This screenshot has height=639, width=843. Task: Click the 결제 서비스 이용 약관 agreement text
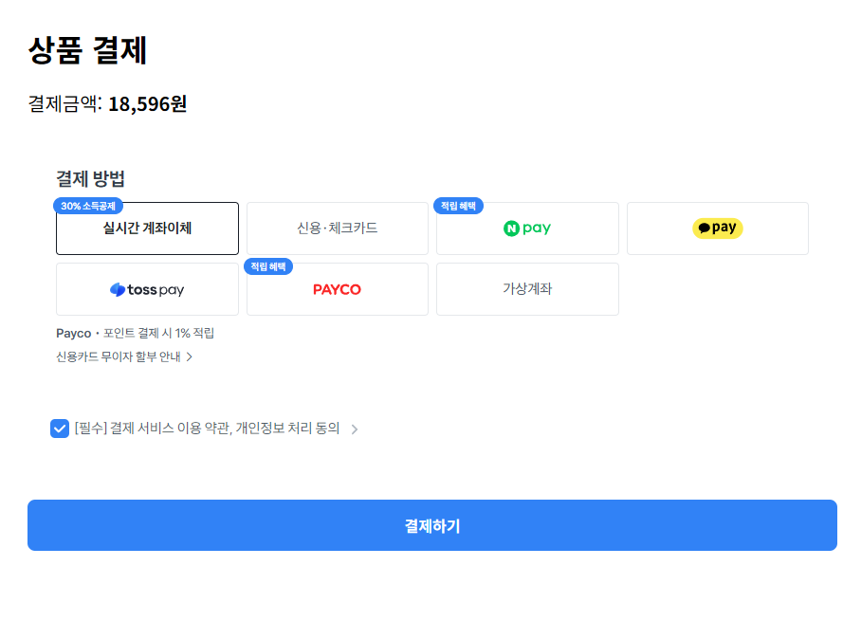[x=207, y=429]
